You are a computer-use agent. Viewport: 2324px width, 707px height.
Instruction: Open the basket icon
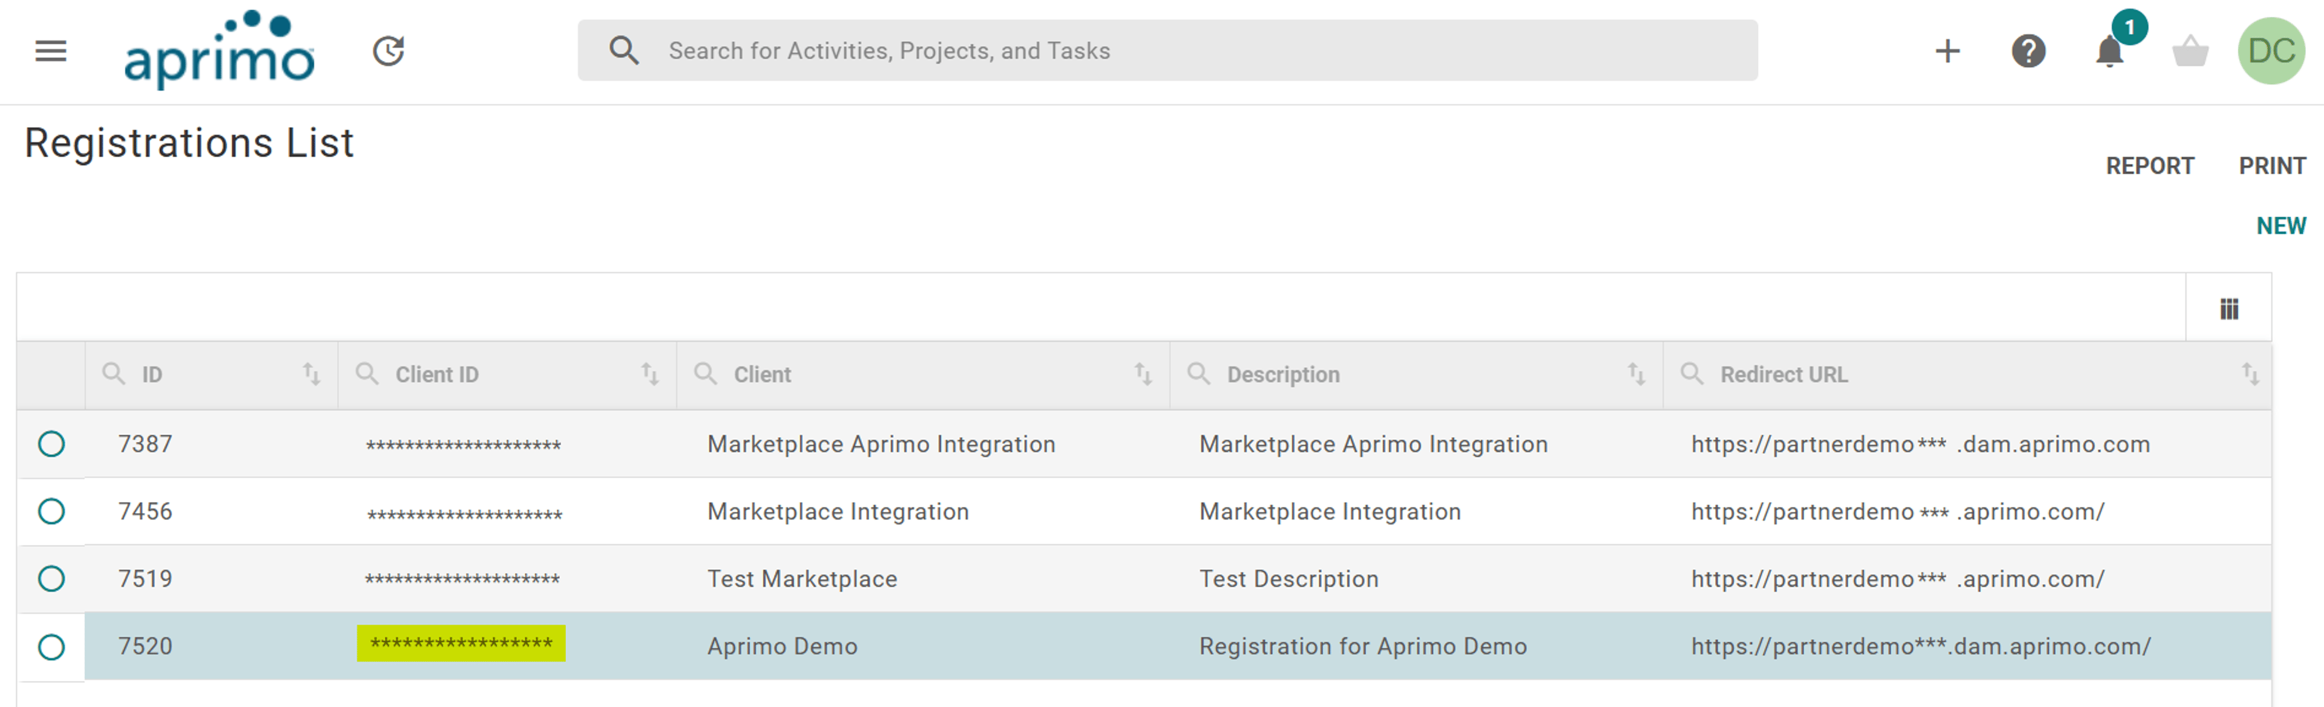(2190, 51)
